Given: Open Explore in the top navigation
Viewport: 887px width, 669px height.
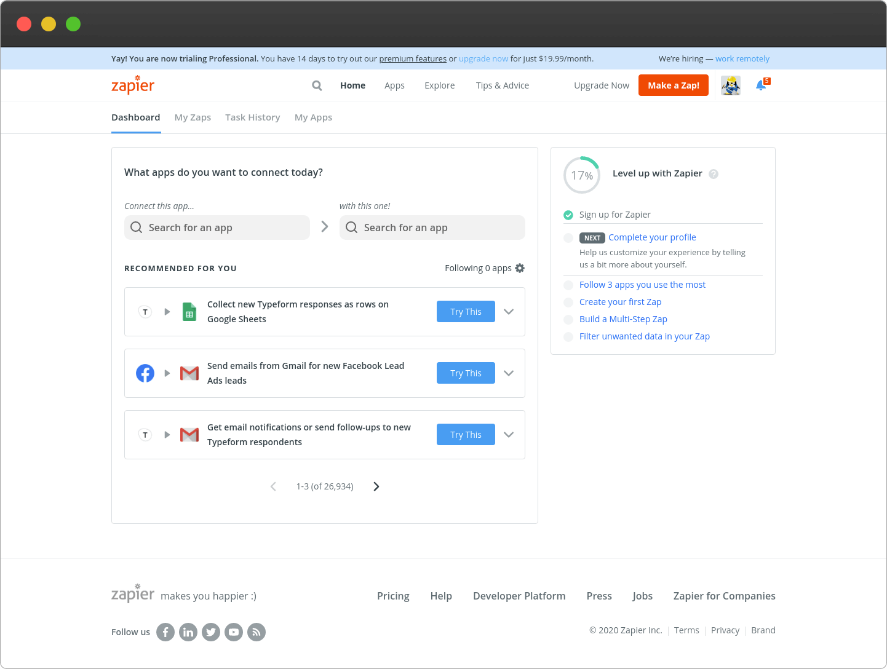Looking at the screenshot, I should pyautogui.click(x=440, y=85).
